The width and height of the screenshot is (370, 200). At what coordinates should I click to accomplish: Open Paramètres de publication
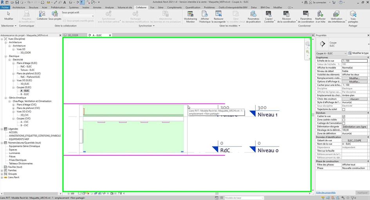(254, 14)
